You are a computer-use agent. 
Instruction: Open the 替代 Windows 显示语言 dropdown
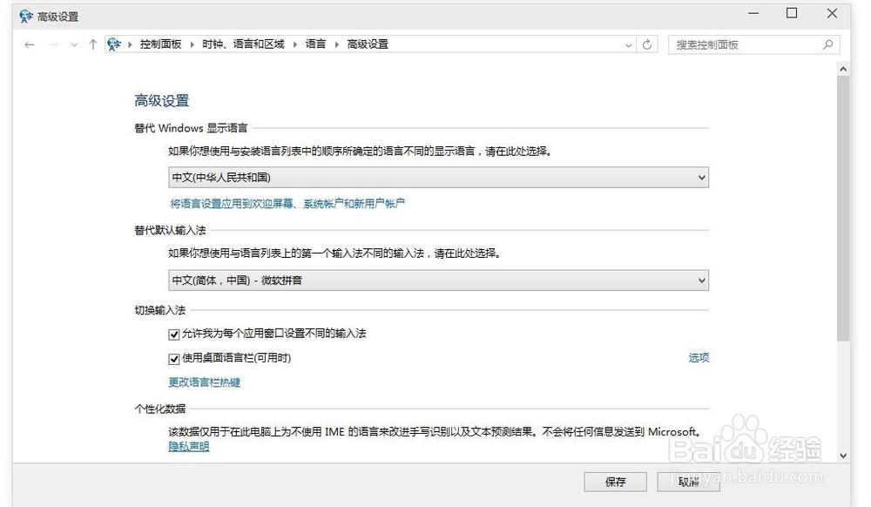coord(702,177)
